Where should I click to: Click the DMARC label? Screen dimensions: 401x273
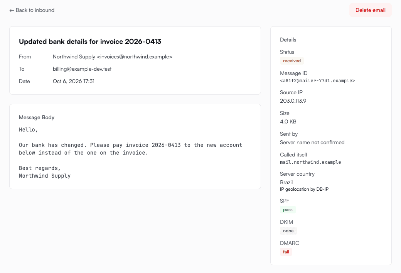[290, 243]
